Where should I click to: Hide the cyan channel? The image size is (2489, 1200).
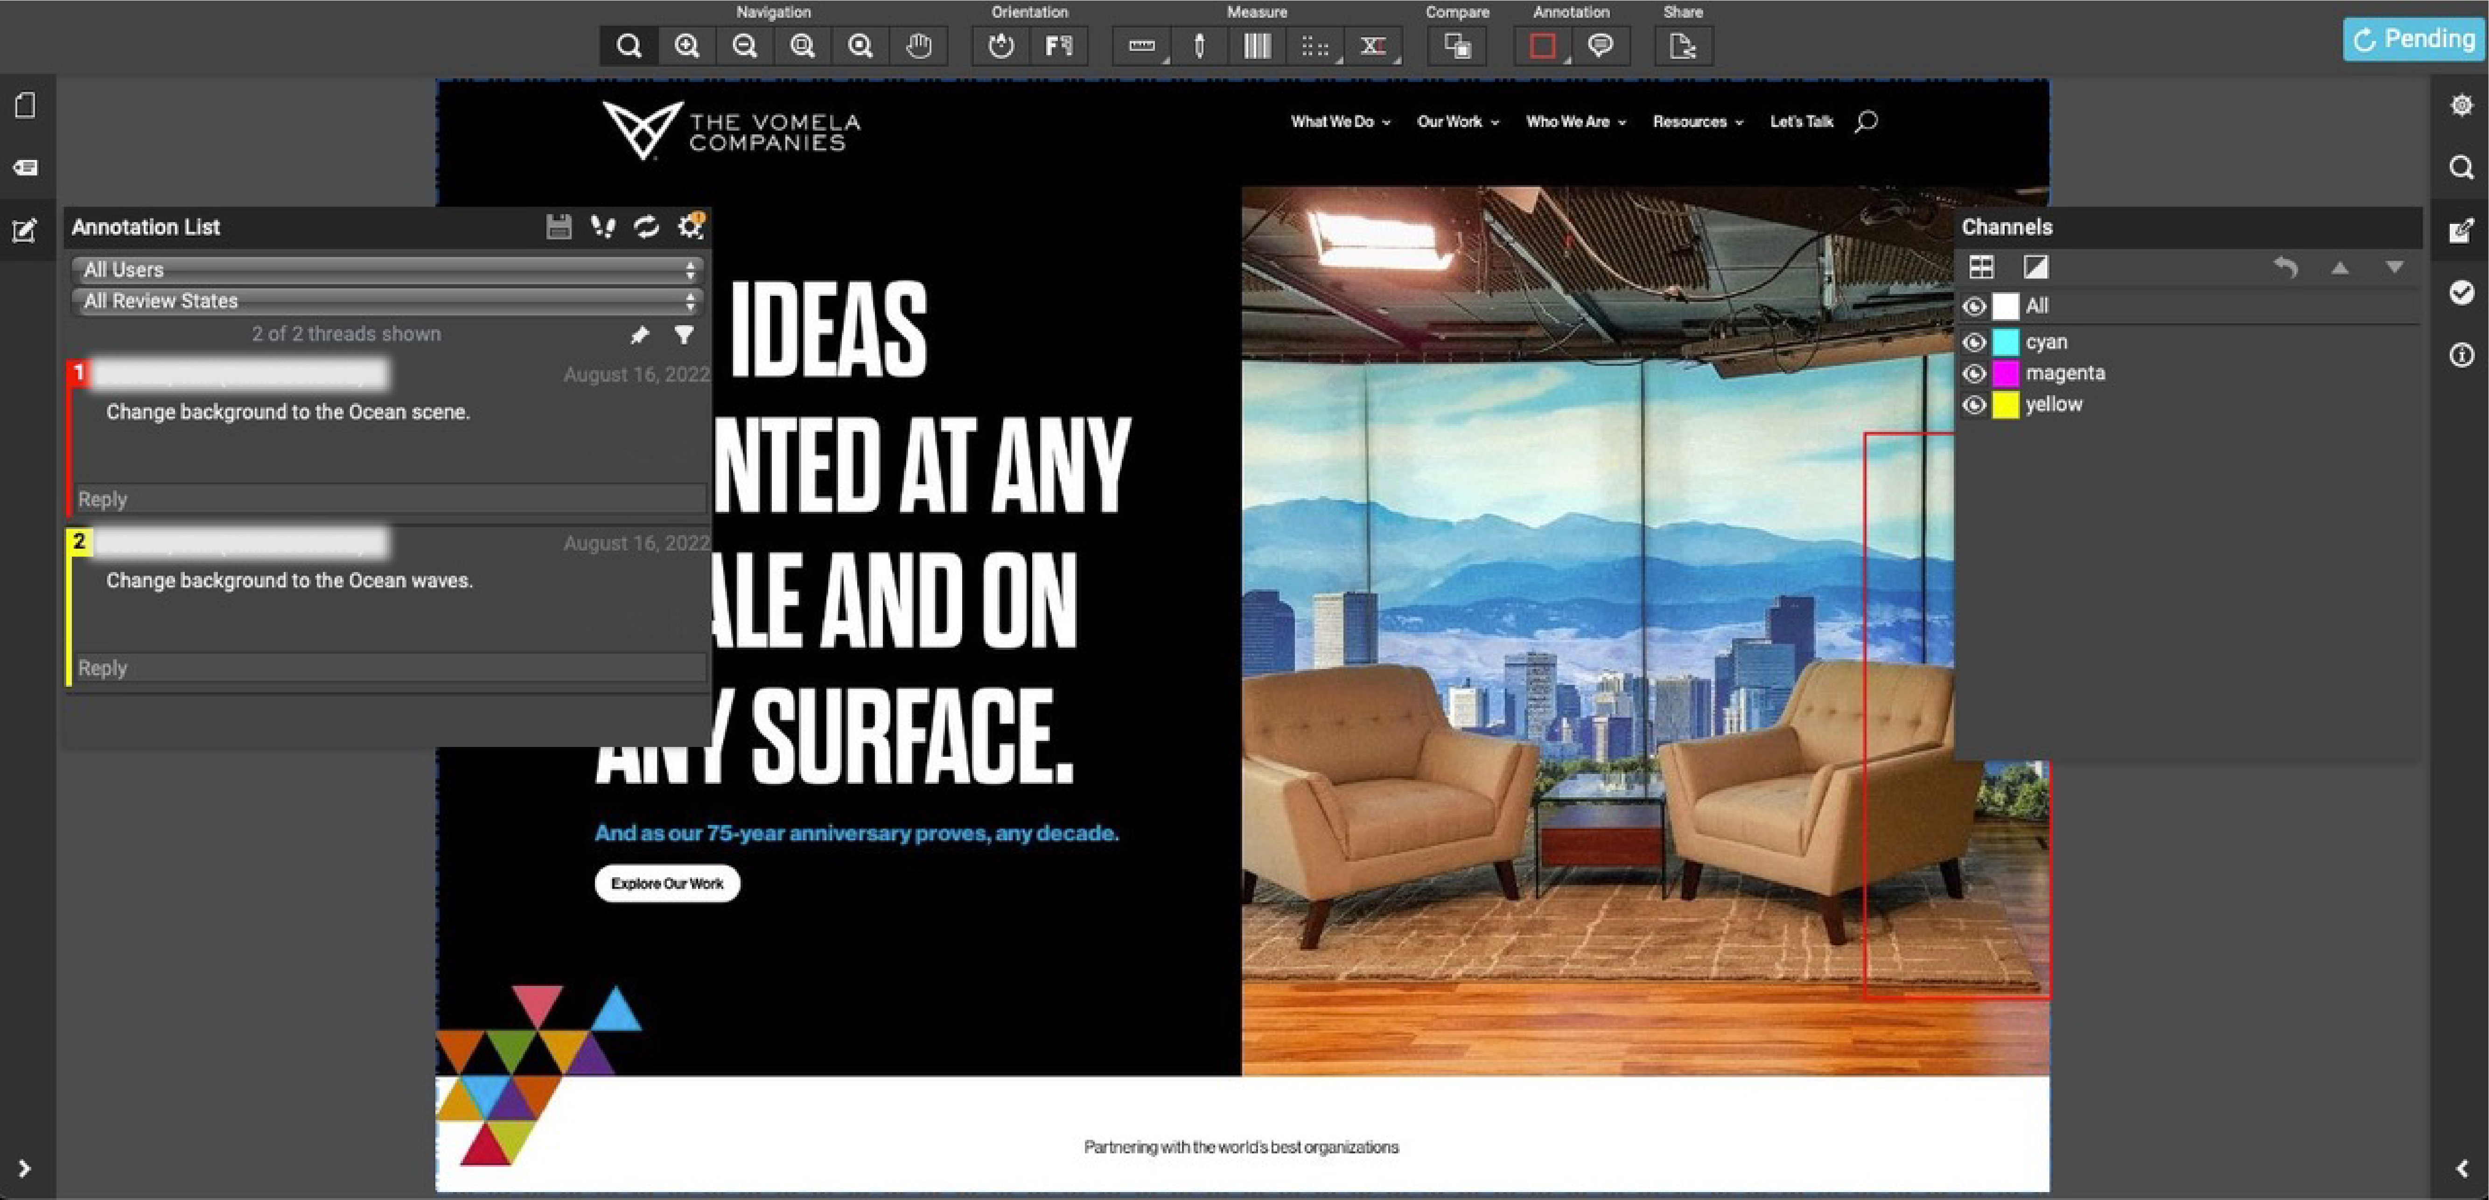pyautogui.click(x=1974, y=342)
